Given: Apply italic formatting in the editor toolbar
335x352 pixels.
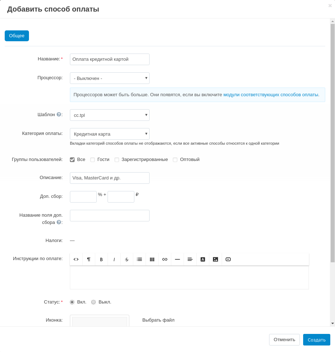Looking at the screenshot, I should pos(114,259).
